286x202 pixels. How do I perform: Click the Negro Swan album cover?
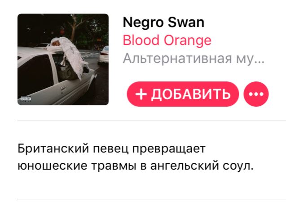[63, 59]
